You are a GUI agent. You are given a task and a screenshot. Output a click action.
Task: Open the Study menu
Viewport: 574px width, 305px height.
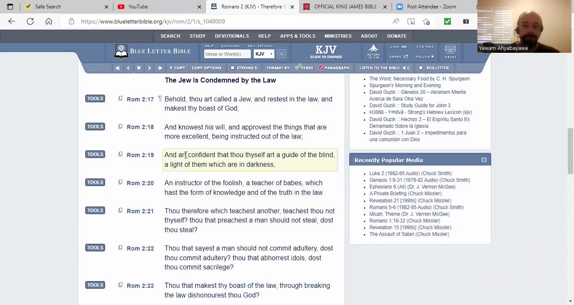tap(197, 36)
